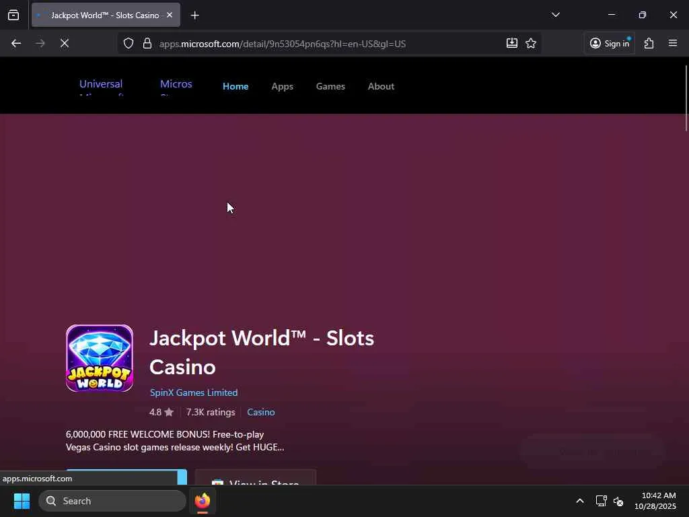Open the SpinX Games Limited publisher link

(x=194, y=392)
